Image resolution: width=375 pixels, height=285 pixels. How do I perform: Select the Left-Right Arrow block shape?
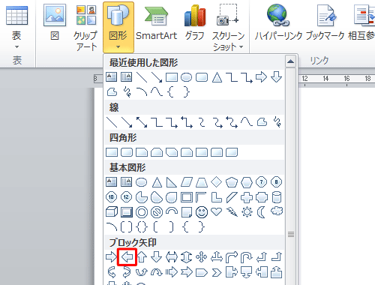172,257
